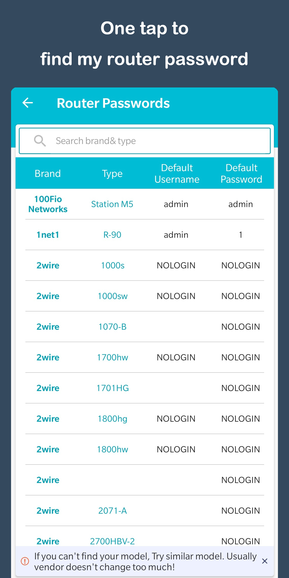
Task: Select the 100Fio Networks brand entry
Action: pyautogui.click(x=47, y=204)
